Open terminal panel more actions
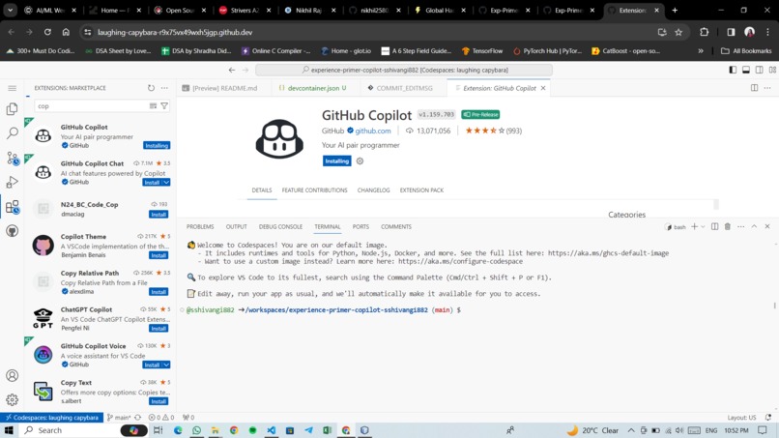 tap(740, 226)
